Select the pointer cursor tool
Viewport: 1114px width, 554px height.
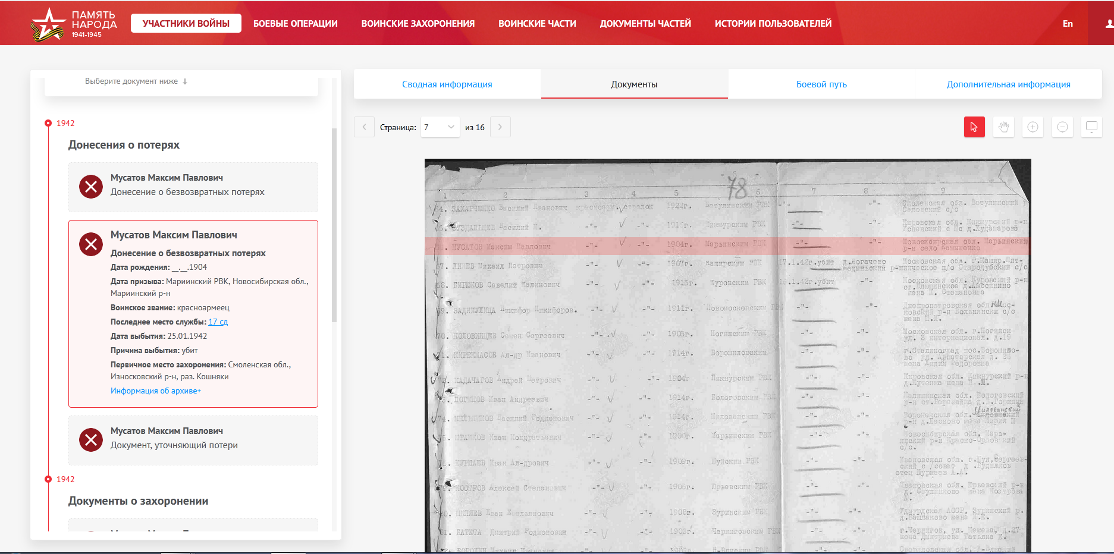coord(974,127)
